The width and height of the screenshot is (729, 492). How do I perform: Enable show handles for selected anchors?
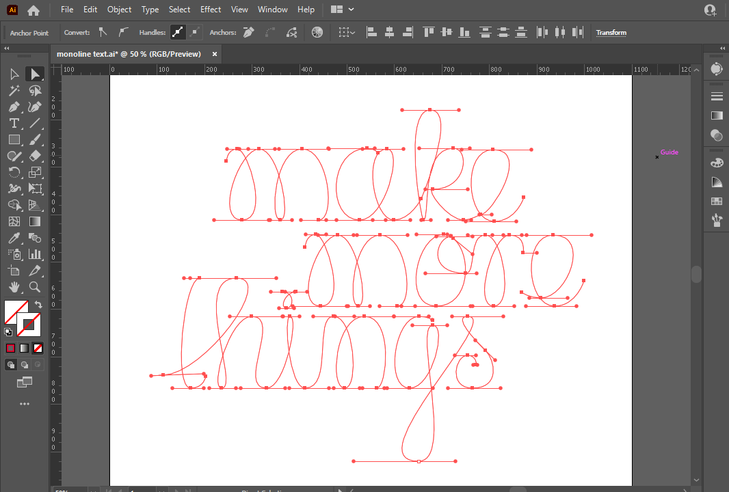tap(178, 32)
